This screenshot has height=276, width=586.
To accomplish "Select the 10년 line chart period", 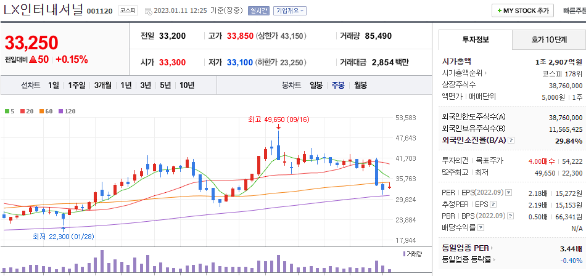I will coord(187,85).
